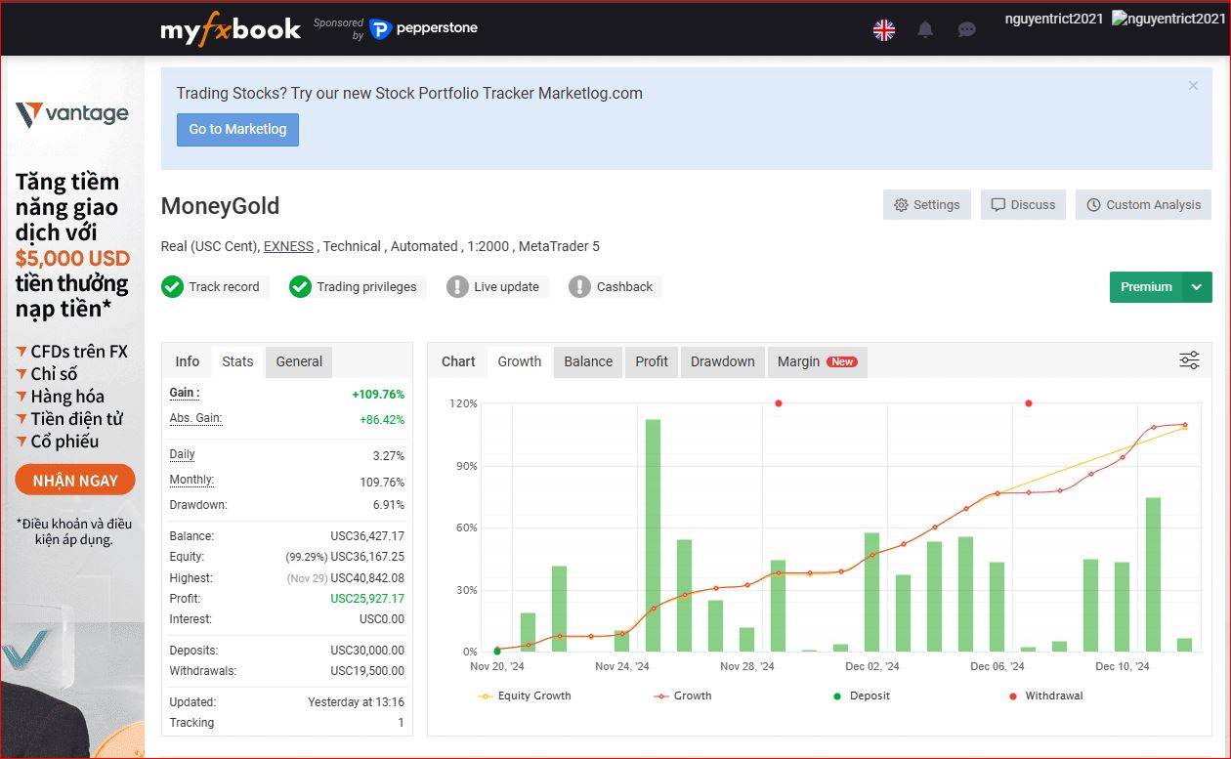Toggle Equity Growth series in legend
Screen dimensions: 1231x759
525,696
